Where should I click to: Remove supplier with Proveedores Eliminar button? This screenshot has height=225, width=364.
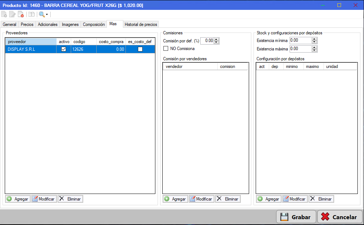(70, 199)
